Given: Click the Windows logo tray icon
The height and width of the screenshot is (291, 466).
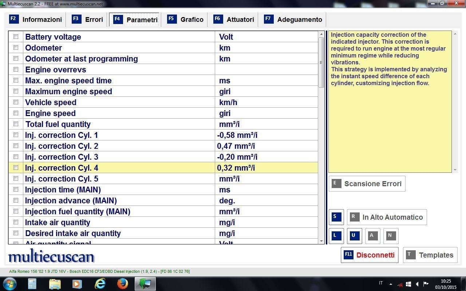Looking at the screenshot, I should tap(408, 284).
